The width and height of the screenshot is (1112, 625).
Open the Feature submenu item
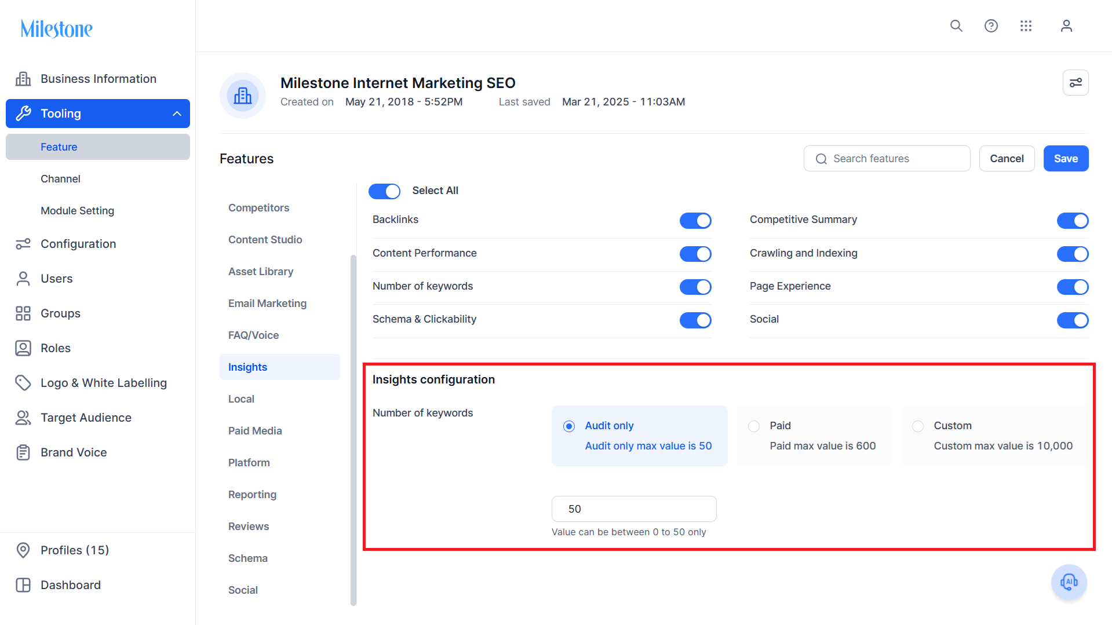coord(98,147)
